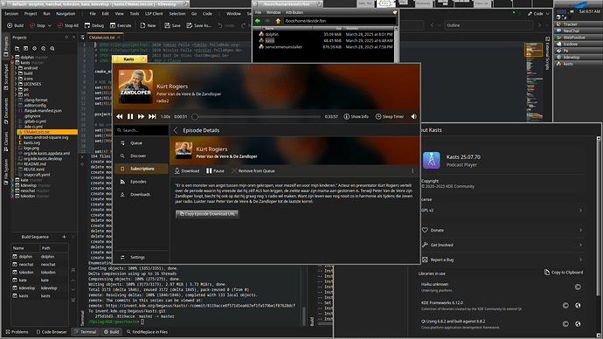The height and width of the screenshot is (339, 603).
Task: Open the Classes side panel tab
Action: (x=6, y=141)
